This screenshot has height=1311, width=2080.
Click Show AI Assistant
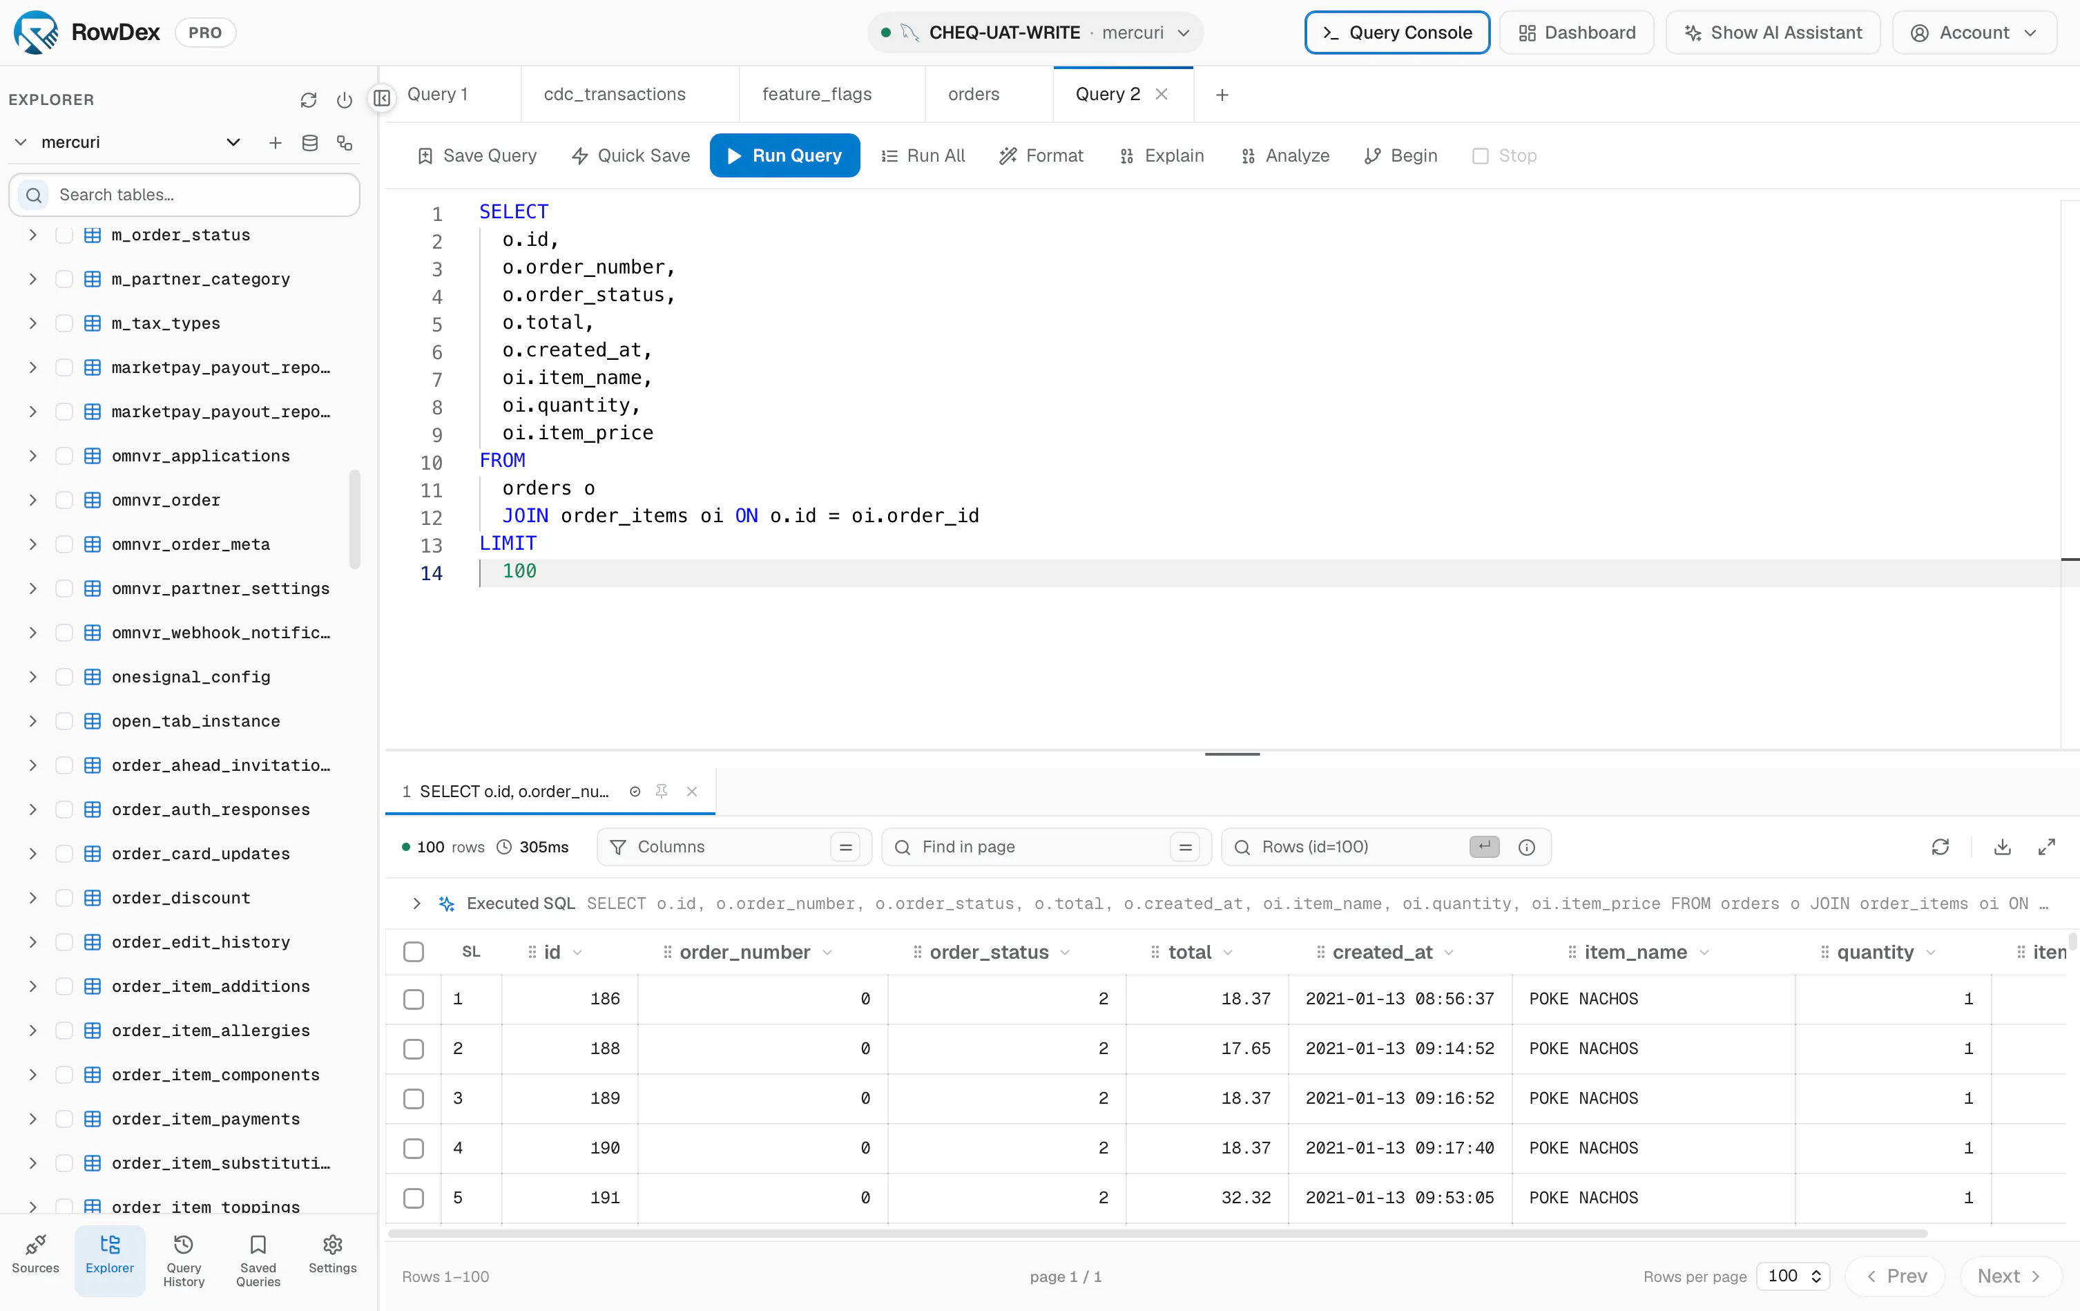(1773, 33)
